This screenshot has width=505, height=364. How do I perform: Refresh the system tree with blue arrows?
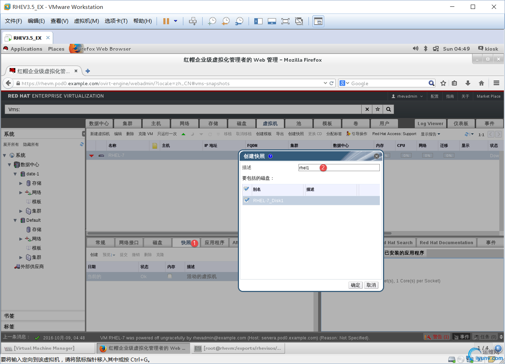82,144
